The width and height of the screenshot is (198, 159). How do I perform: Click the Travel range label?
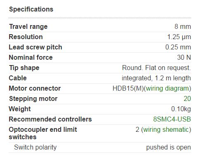pyautogui.click(x=28, y=26)
